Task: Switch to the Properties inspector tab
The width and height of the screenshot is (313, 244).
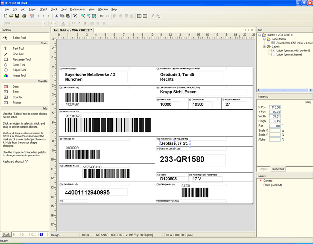Action: (278, 169)
